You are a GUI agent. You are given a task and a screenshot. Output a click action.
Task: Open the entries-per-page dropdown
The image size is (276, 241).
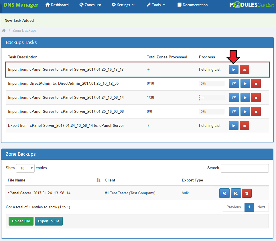pos(25,168)
